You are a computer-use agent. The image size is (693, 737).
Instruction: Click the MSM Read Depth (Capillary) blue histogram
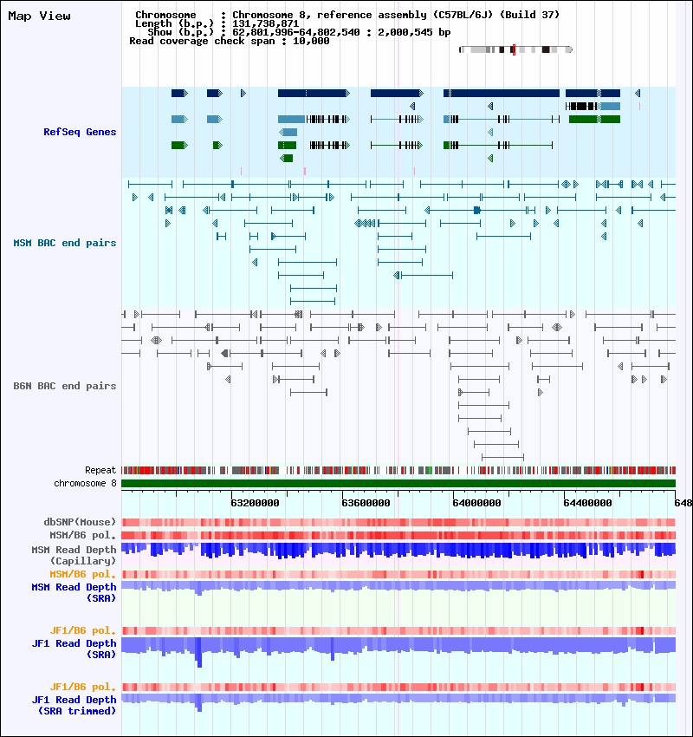[x=398, y=551]
